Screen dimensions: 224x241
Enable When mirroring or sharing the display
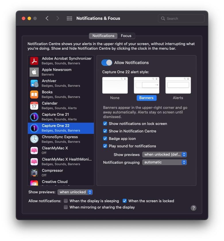66,207
